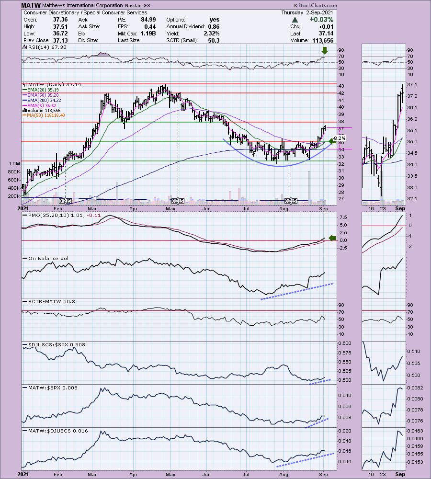Click the SCTR (Small) value 50.3
This screenshot has height=479, width=431.
tap(214, 40)
